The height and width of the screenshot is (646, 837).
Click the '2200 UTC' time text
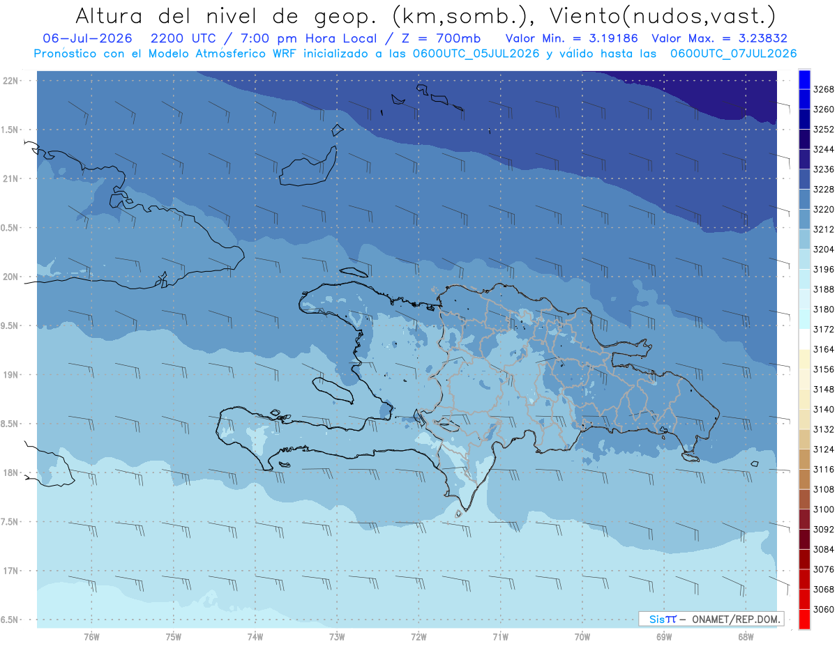(x=183, y=38)
